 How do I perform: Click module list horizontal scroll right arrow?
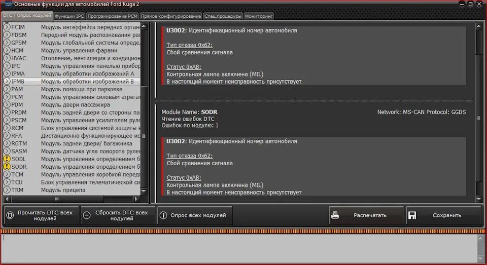pyautogui.click(x=136, y=199)
